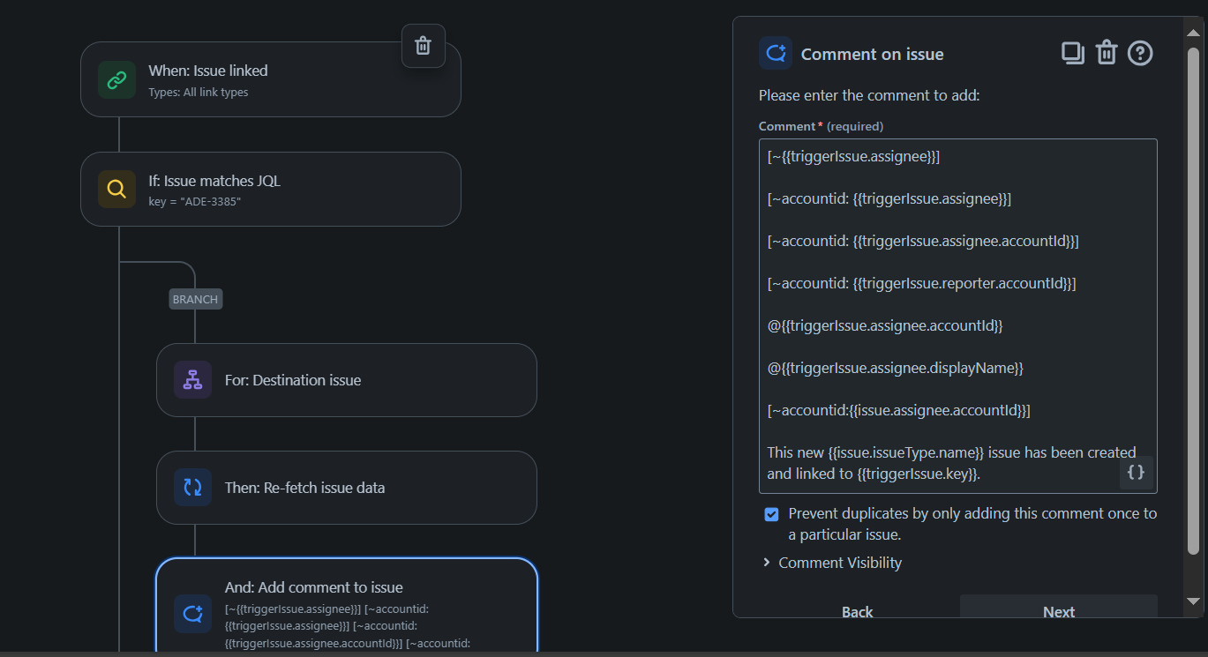Click the 'Comment (required)' field label
Viewport: 1208px width, 657px height.
click(821, 126)
